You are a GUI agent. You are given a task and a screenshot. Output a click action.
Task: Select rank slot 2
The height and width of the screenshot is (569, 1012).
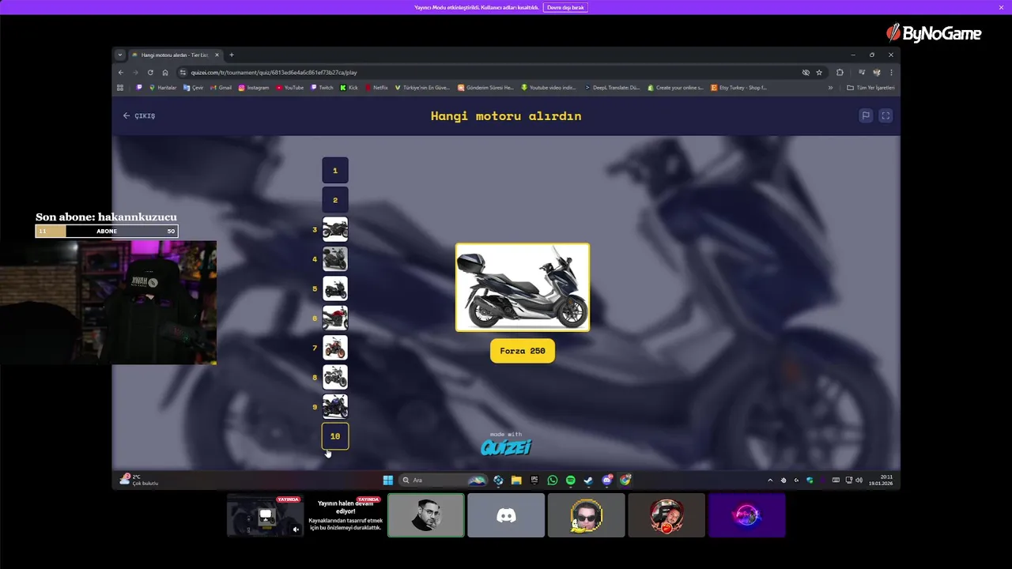(x=335, y=200)
